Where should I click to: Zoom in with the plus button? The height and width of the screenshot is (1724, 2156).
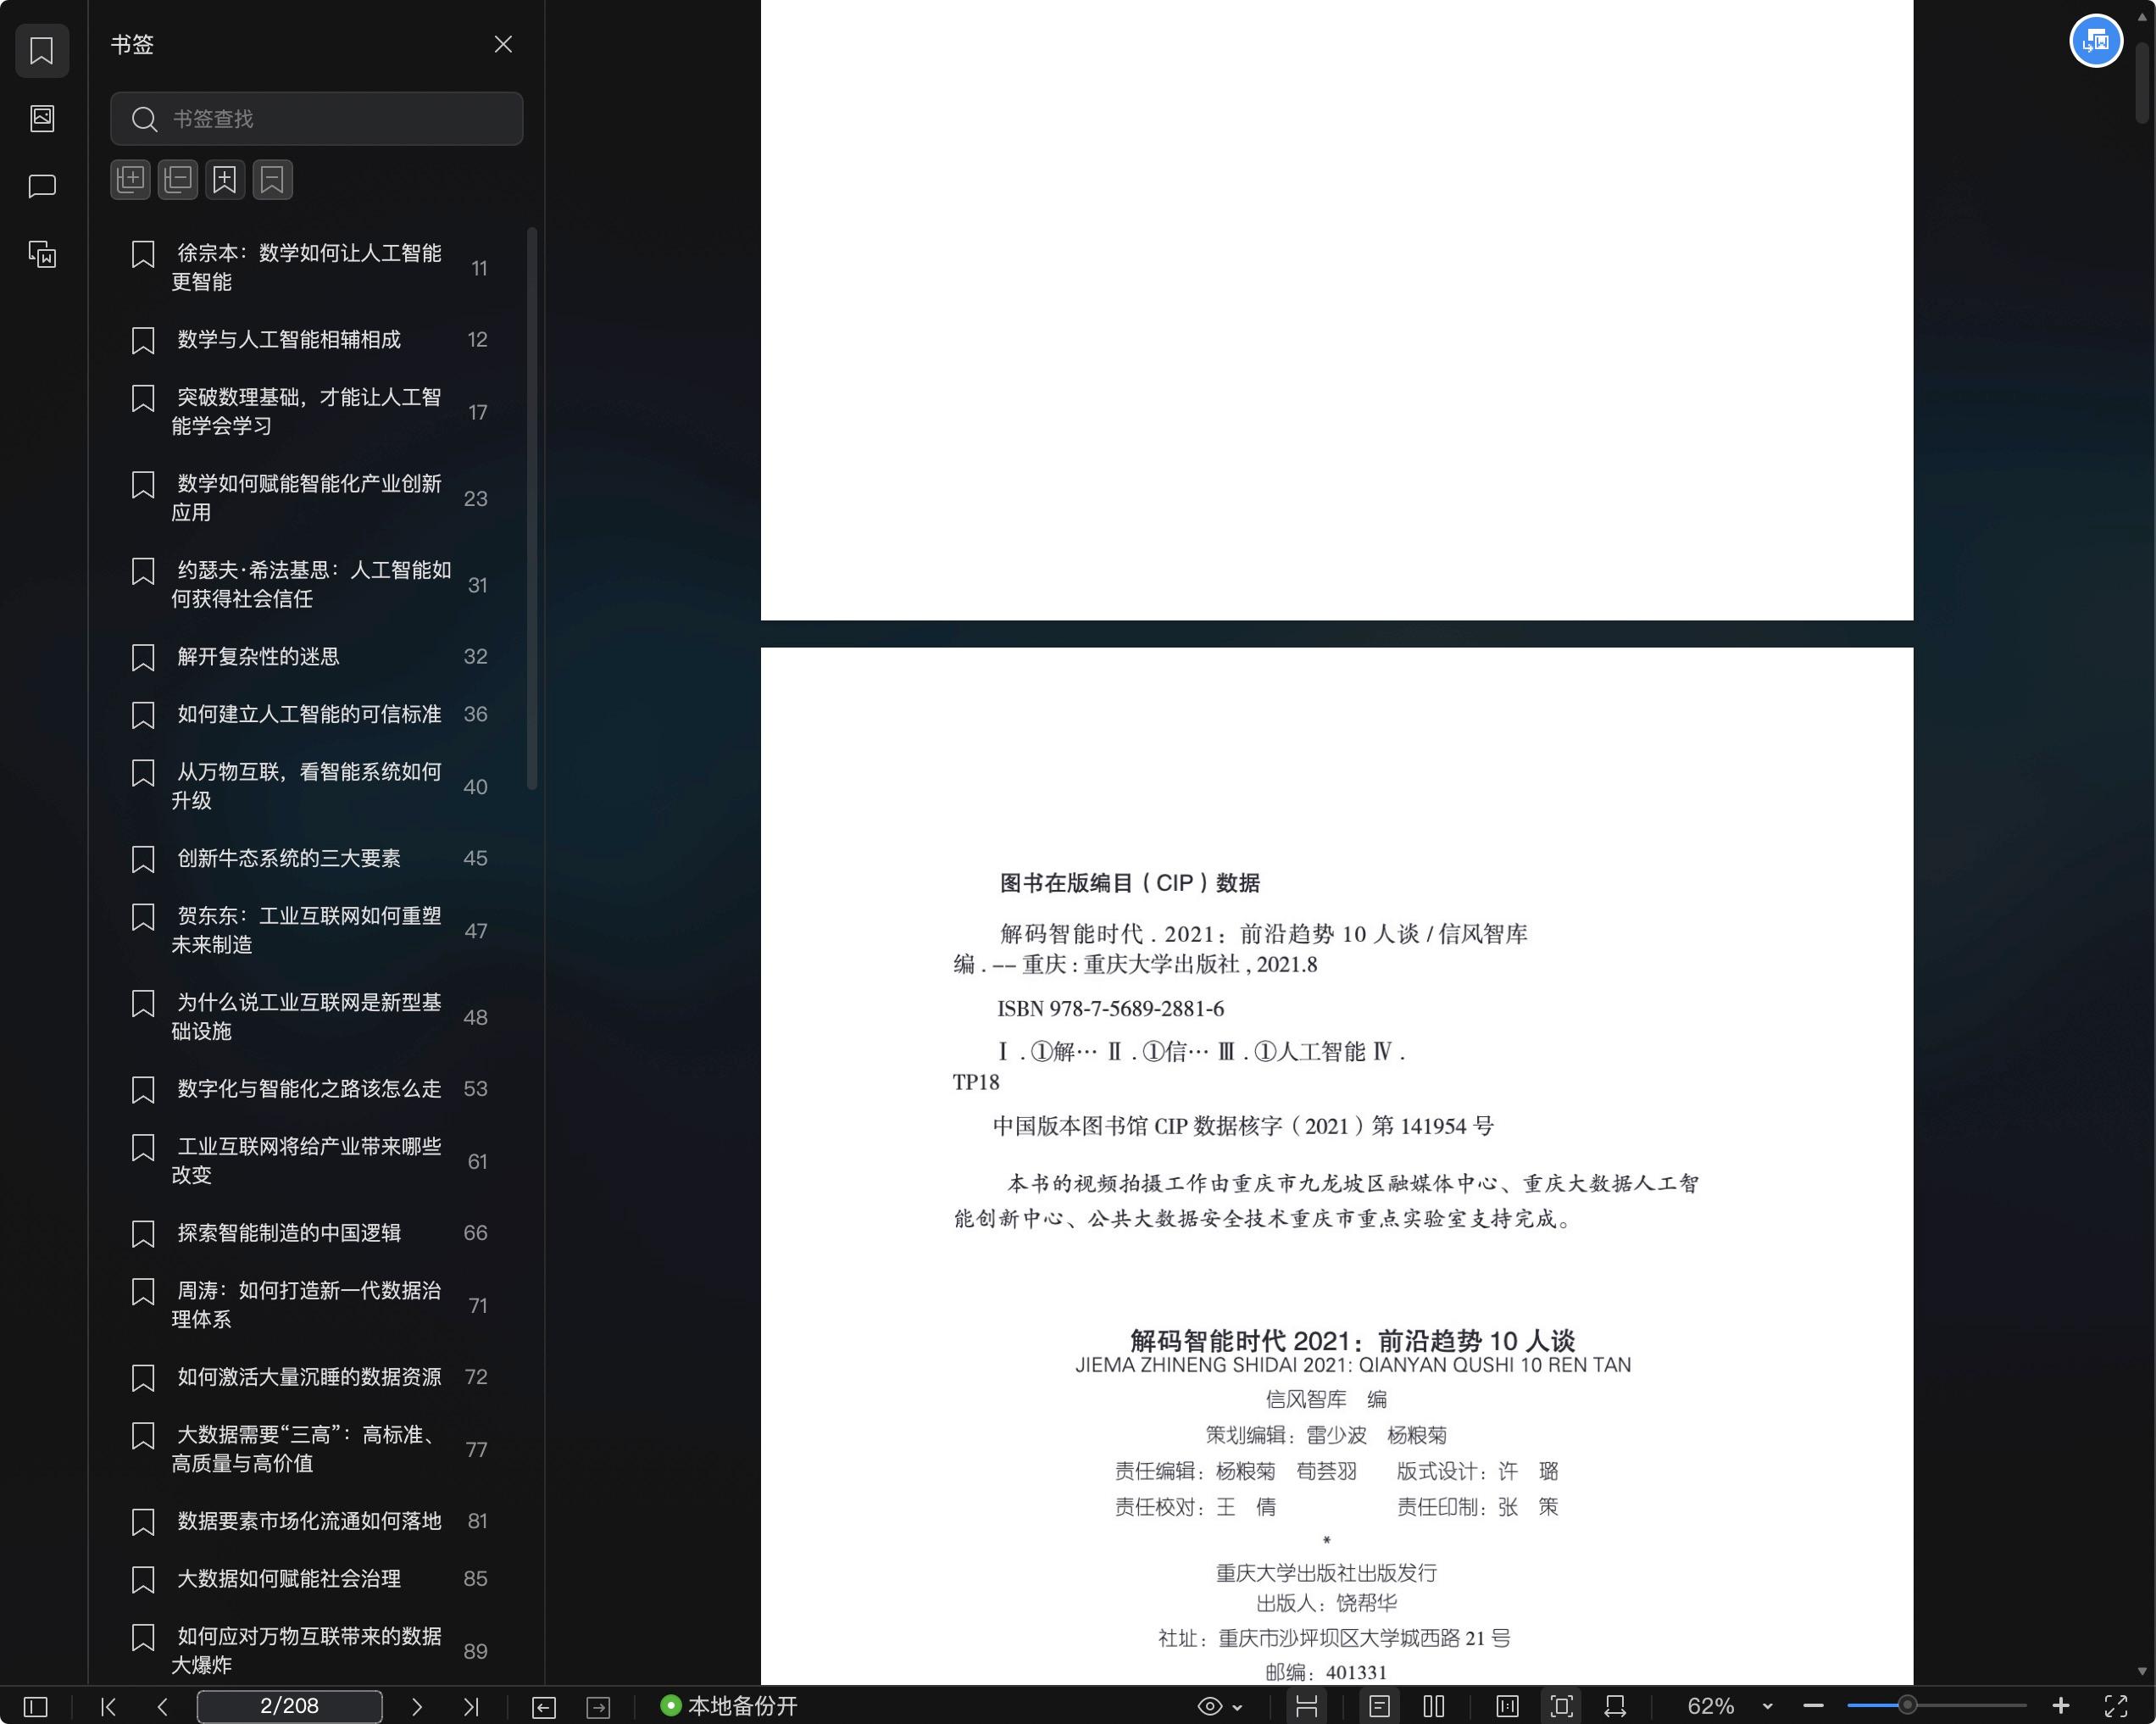point(2061,1706)
